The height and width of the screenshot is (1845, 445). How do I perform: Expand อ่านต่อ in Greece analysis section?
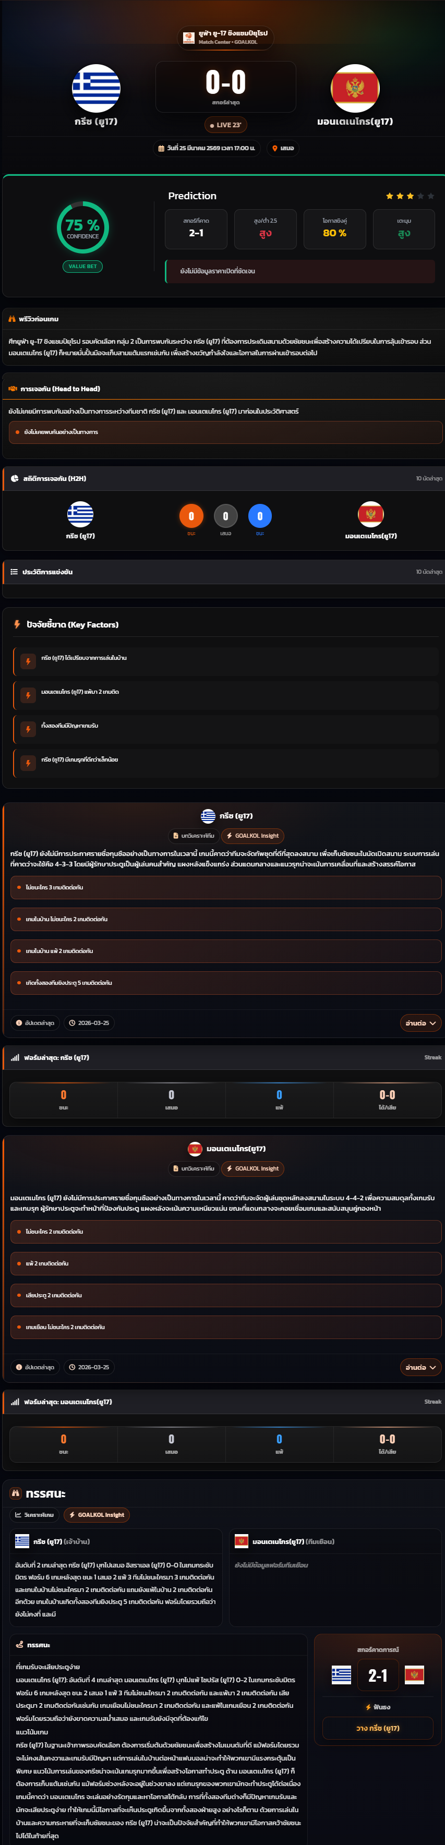coord(420,1023)
